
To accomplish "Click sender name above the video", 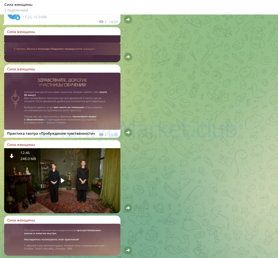I will tap(21, 144).
